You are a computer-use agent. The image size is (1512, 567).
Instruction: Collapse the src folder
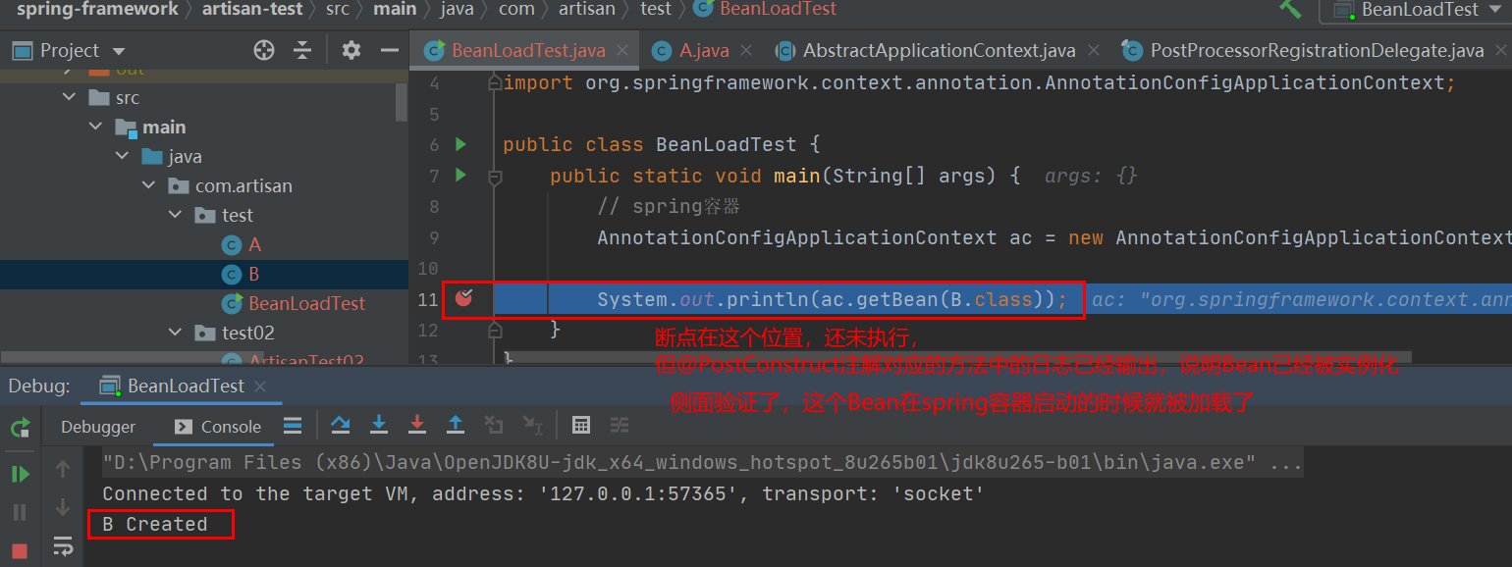coord(69,97)
